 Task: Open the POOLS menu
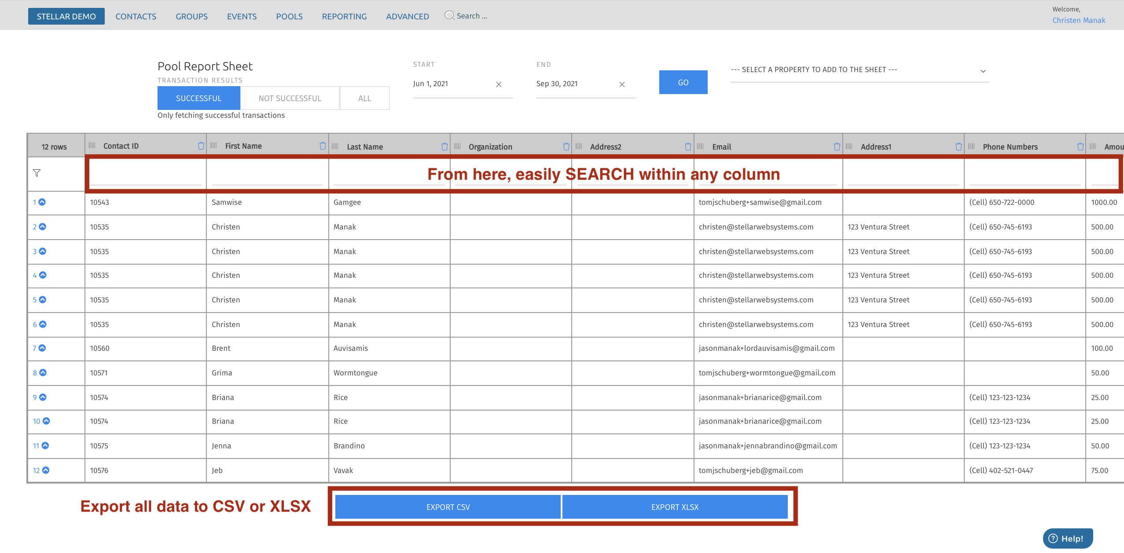tap(289, 16)
